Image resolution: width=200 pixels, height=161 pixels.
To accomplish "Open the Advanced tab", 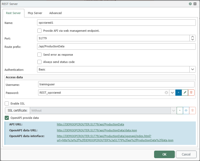I will tap(56, 13).
